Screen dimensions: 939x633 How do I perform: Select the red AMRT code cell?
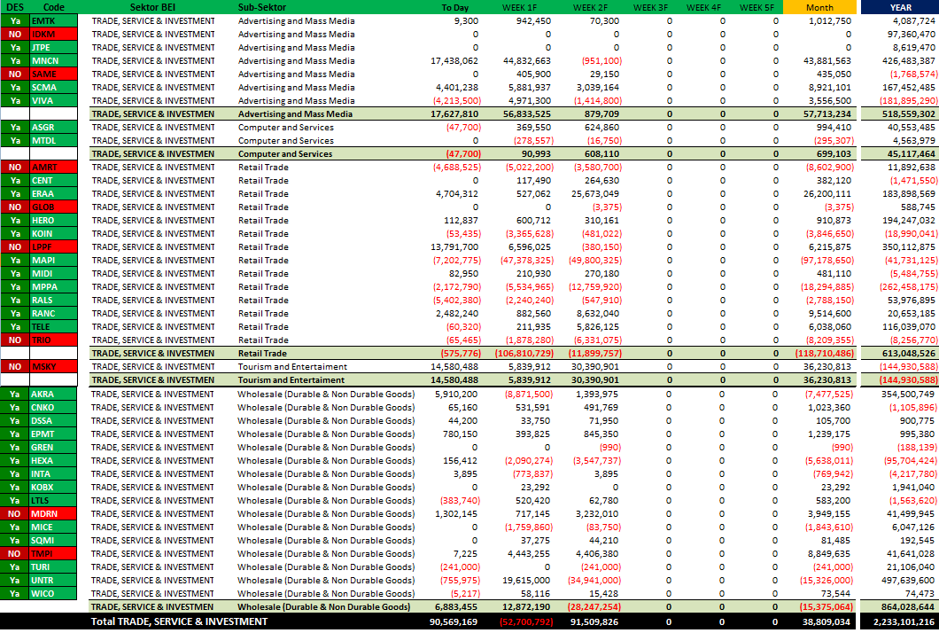(x=54, y=168)
